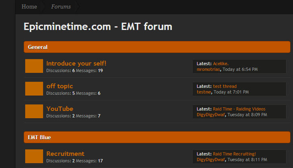This screenshot has height=168, width=293.
Task: Open Raid Time - Raiding Videos thread
Action: tap(239, 109)
